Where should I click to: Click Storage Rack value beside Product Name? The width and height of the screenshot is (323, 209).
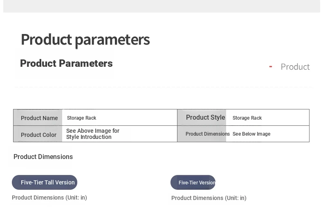point(82,118)
